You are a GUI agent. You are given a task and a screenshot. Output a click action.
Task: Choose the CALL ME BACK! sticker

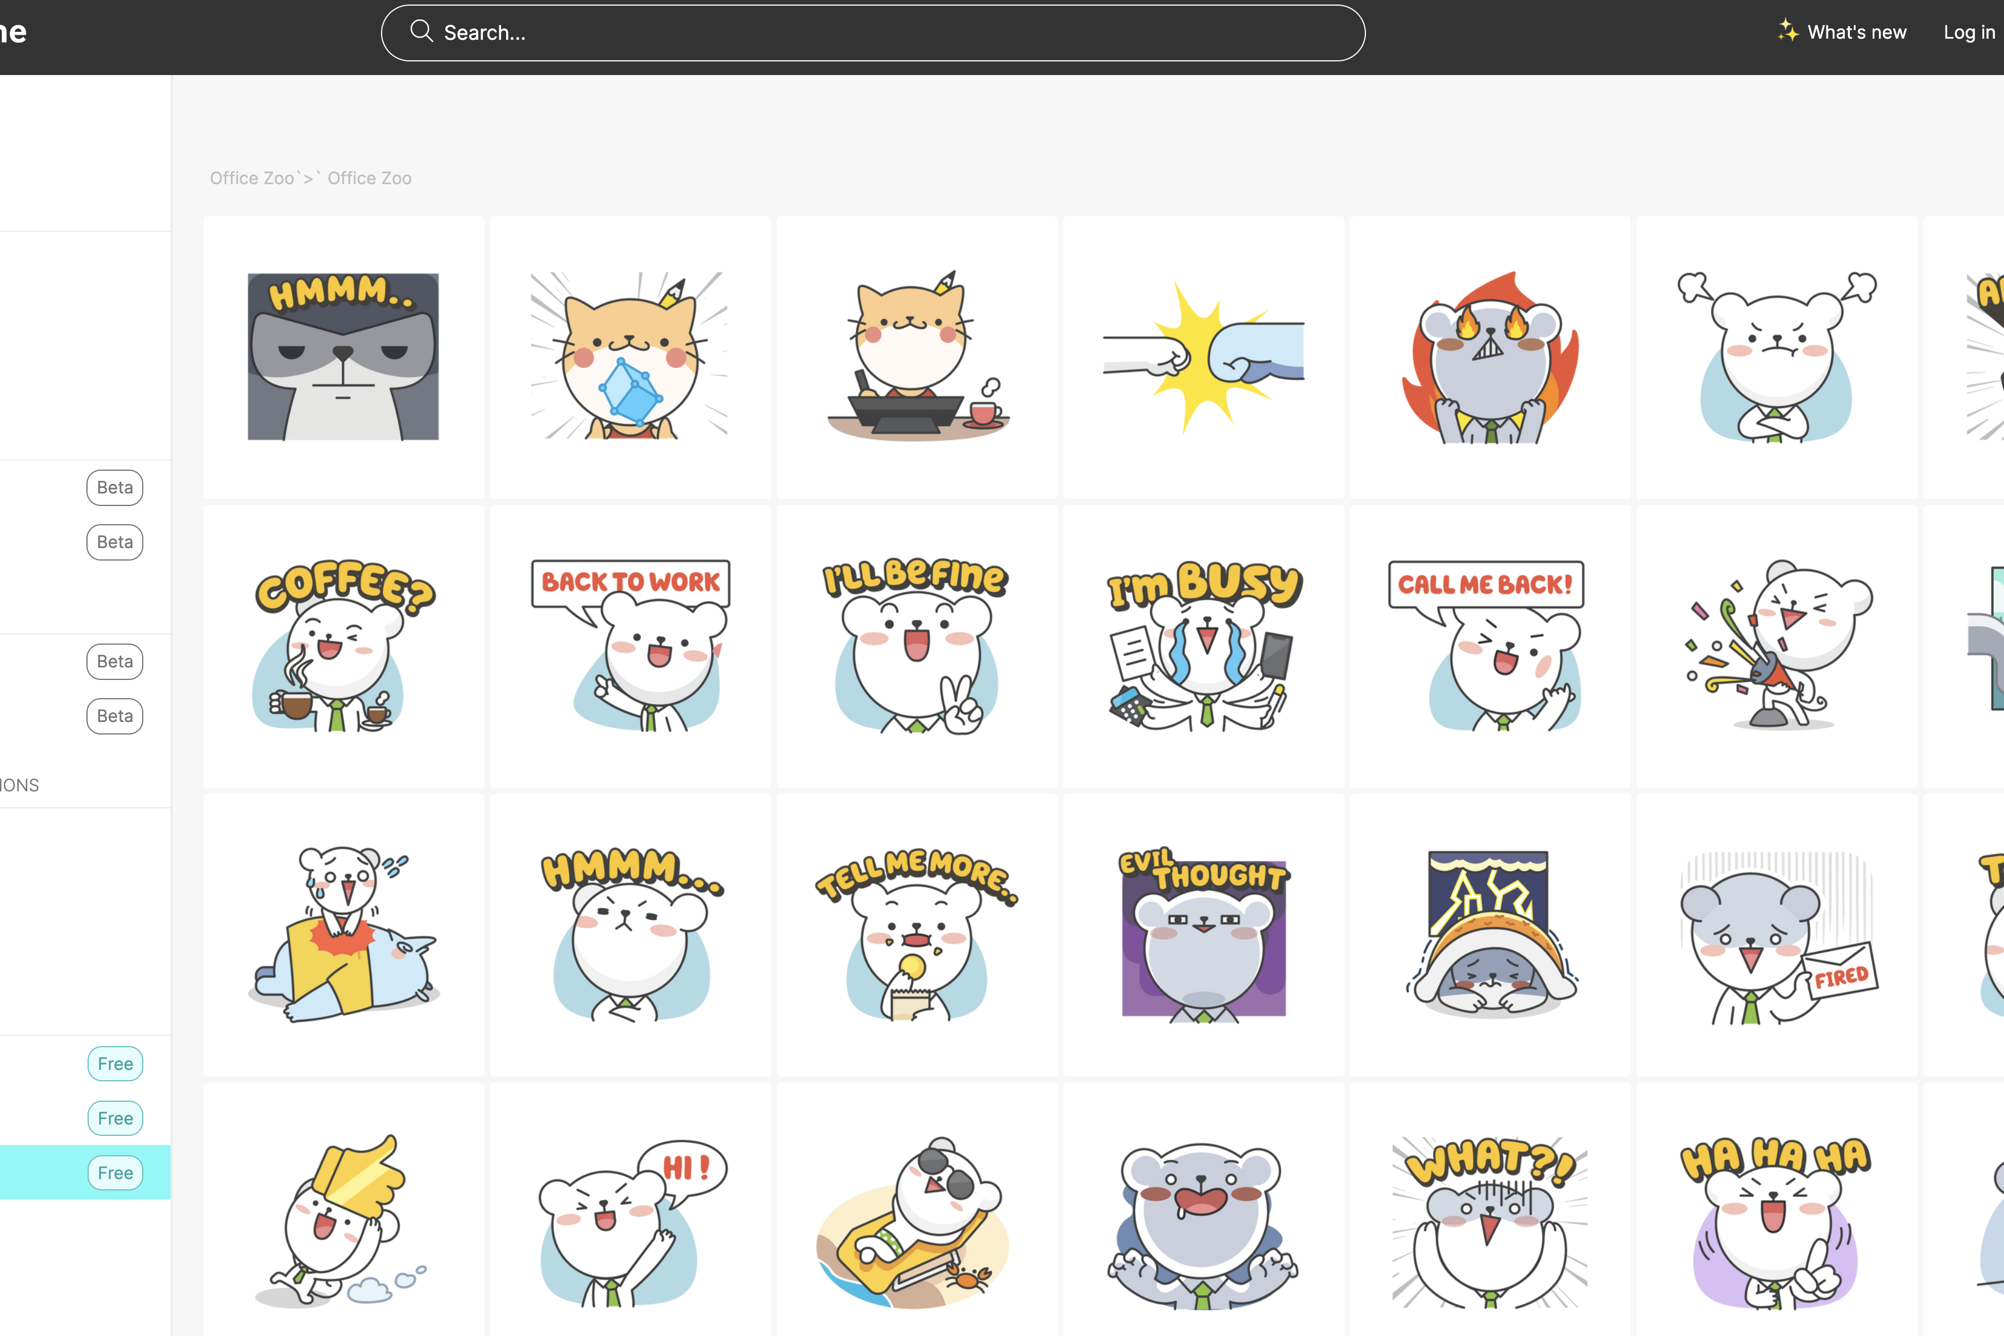tap(1489, 646)
